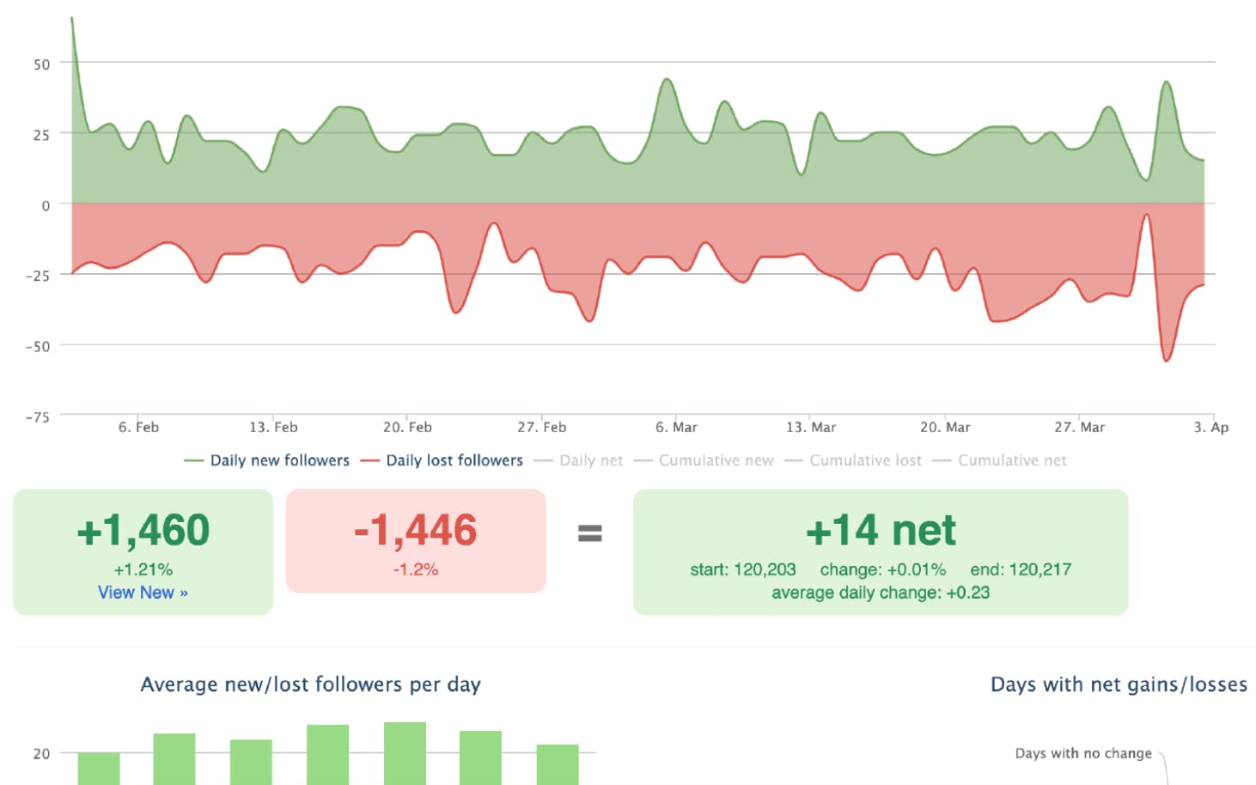Open the "View New »" link
This screenshot has height=785, width=1256.
click(x=143, y=592)
